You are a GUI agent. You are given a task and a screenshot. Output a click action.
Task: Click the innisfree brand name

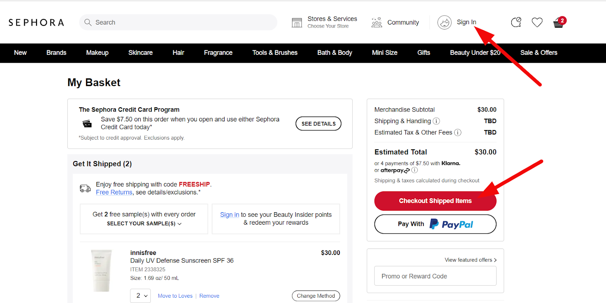143,253
